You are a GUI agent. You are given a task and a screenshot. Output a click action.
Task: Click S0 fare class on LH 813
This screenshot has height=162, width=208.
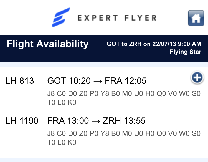[196, 94]
